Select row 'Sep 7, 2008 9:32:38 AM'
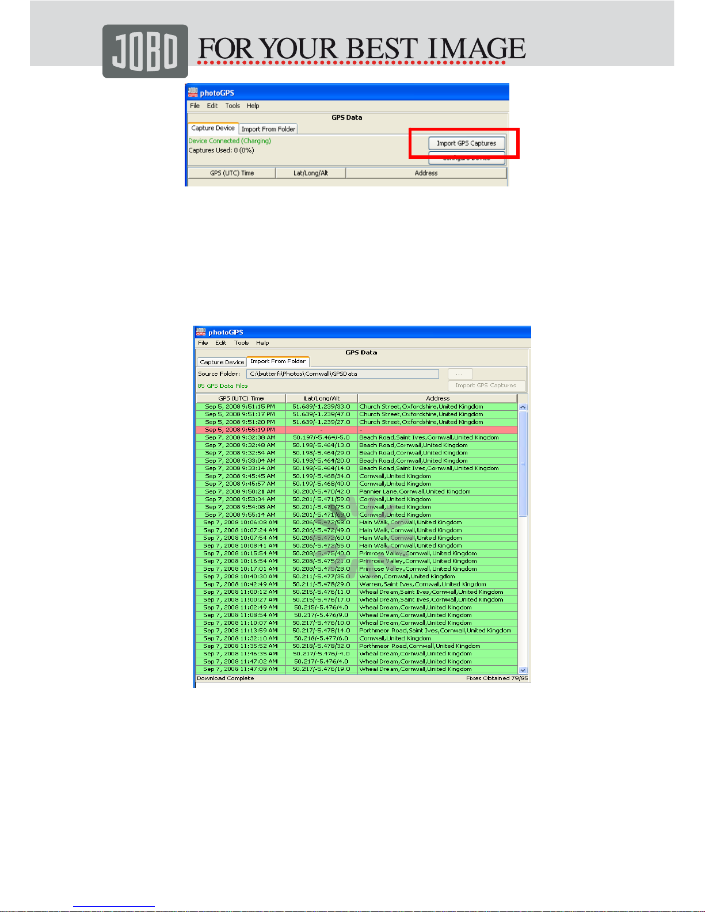 357,437
